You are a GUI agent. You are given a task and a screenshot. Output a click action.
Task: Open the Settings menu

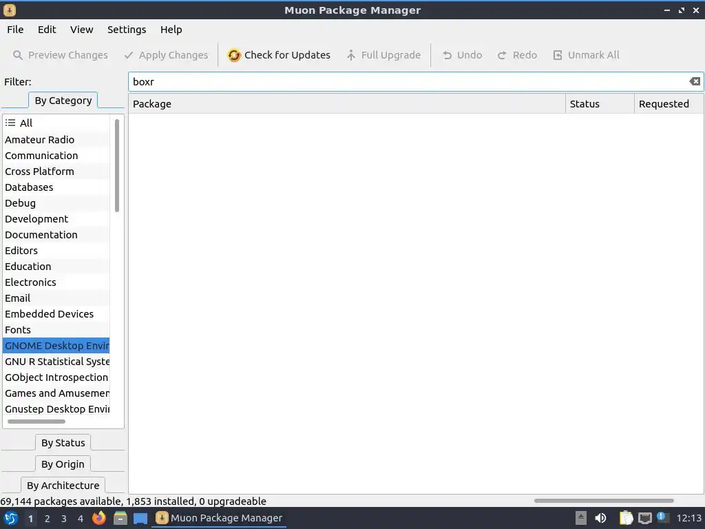[x=127, y=30]
